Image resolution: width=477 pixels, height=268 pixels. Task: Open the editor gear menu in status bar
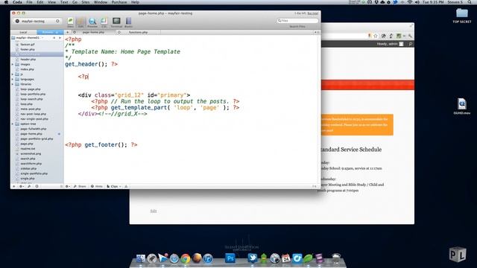tap(68, 186)
